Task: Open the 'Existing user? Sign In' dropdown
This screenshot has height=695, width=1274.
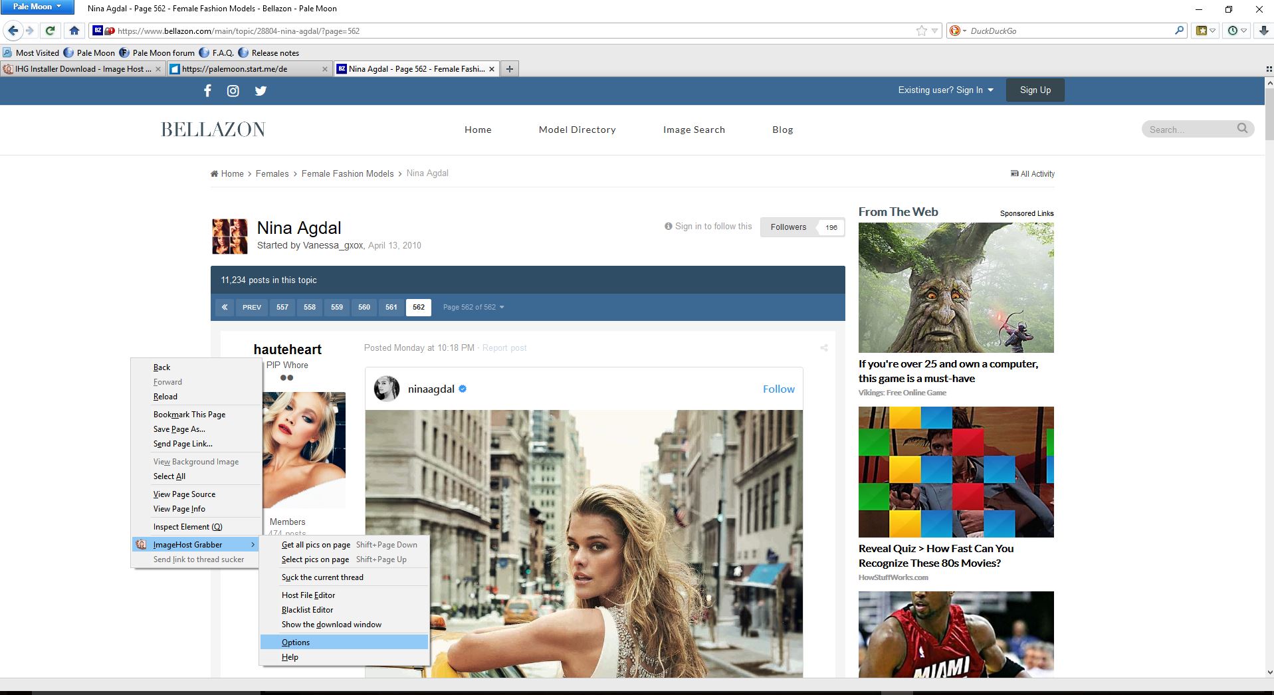Action: coord(945,90)
